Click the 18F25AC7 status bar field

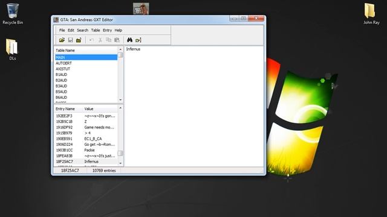tap(70, 171)
